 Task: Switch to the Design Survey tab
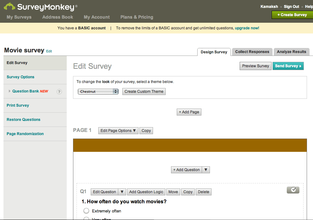[x=214, y=52]
